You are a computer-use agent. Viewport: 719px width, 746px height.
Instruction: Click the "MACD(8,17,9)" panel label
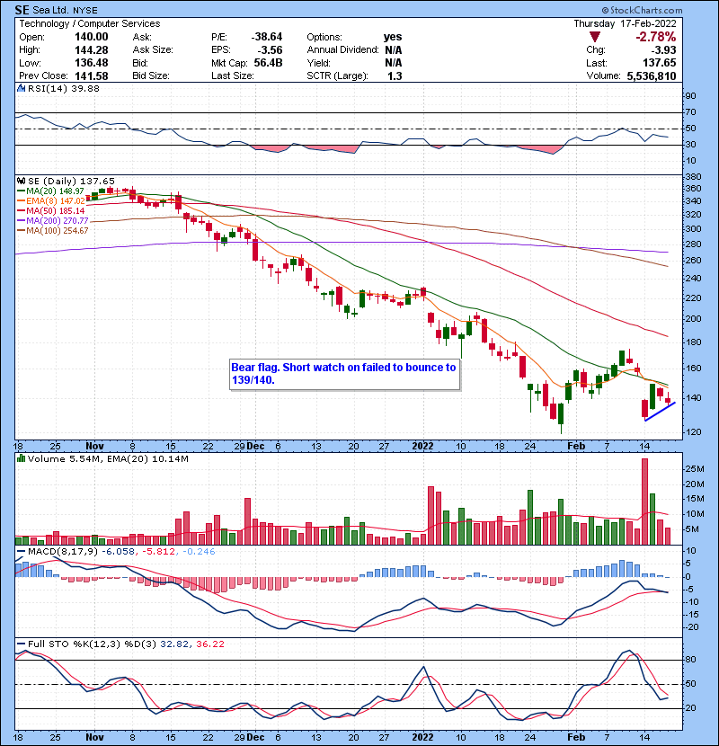pos(63,552)
